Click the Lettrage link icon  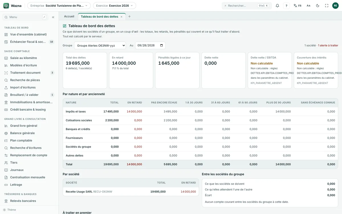click(x=6, y=185)
